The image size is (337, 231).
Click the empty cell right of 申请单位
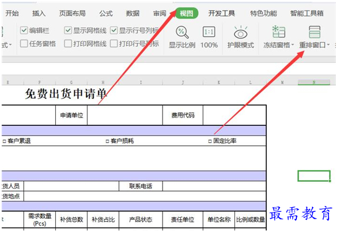[x=125, y=115]
